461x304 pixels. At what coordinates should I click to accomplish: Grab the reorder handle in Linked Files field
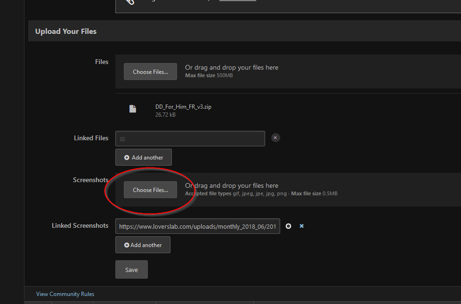point(122,139)
